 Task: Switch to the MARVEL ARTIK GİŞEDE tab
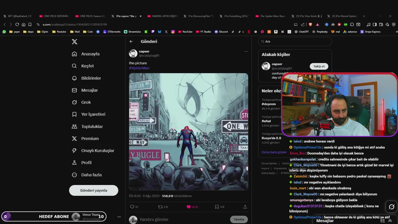(162, 16)
